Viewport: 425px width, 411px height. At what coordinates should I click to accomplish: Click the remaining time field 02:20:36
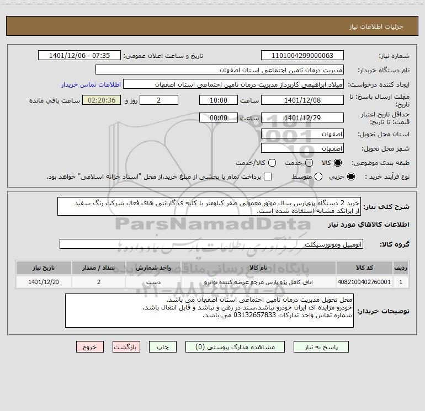point(102,100)
